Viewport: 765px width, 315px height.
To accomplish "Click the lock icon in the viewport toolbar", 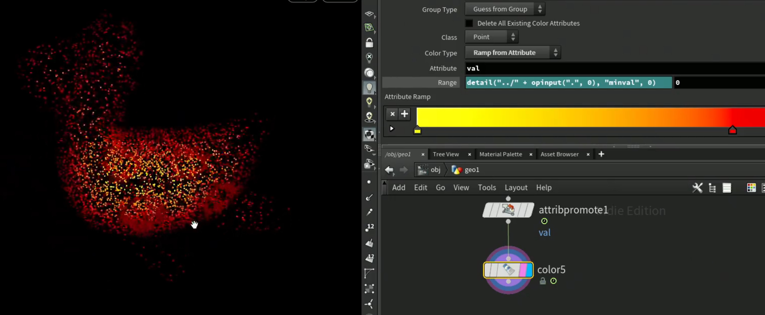I will (369, 43).
